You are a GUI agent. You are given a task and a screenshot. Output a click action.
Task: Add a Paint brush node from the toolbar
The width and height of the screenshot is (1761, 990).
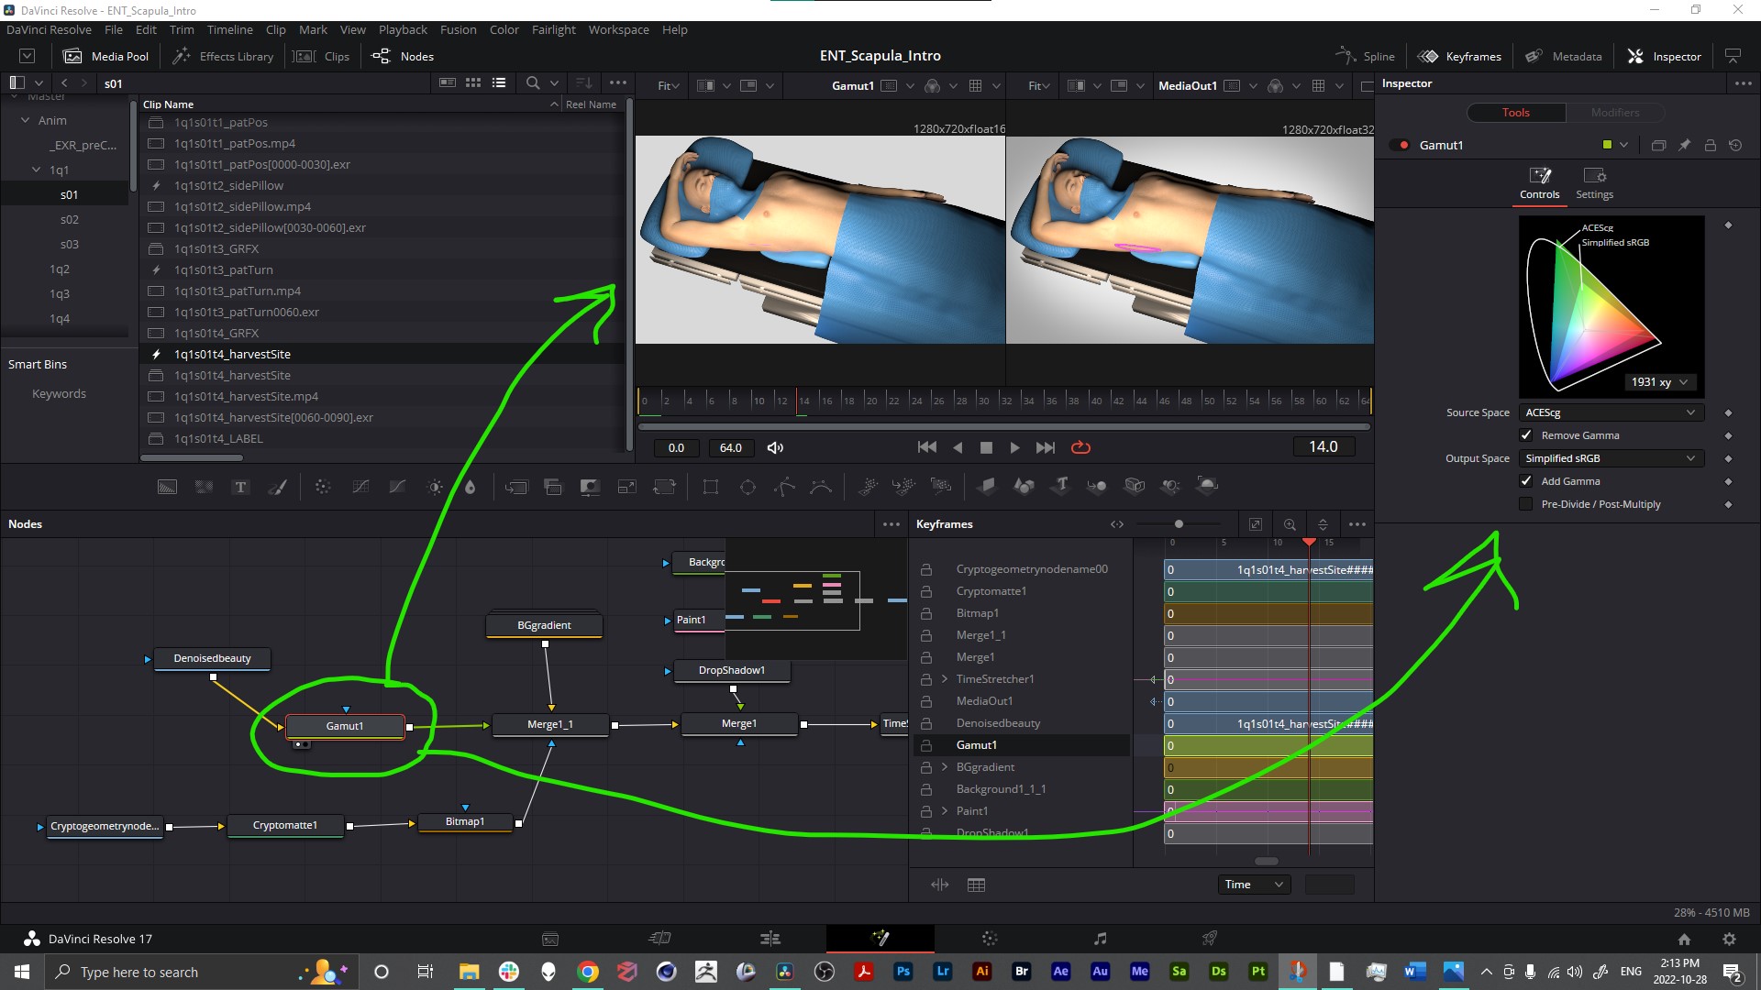(x=277, y=487)
